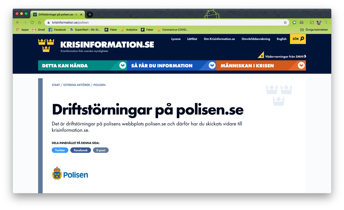Click the Cast icon in toolbar

[312, 23]
